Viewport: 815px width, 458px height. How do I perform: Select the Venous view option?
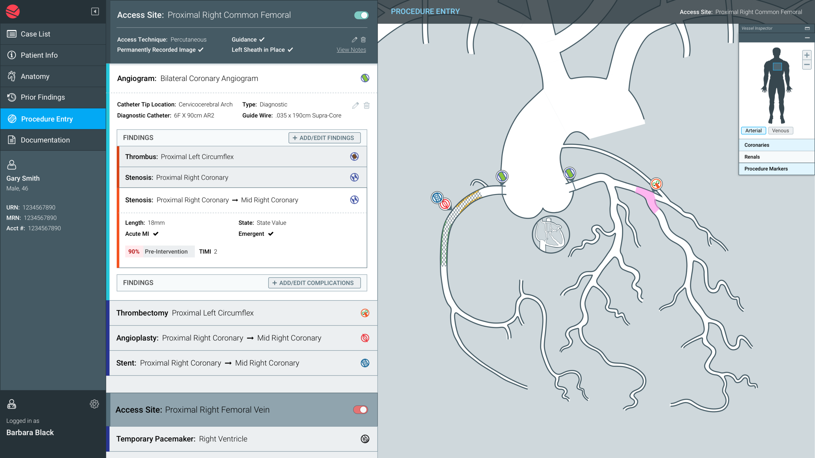780,131
